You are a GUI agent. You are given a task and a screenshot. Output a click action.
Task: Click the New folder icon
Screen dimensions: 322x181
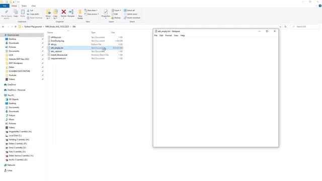coord(80,12)
